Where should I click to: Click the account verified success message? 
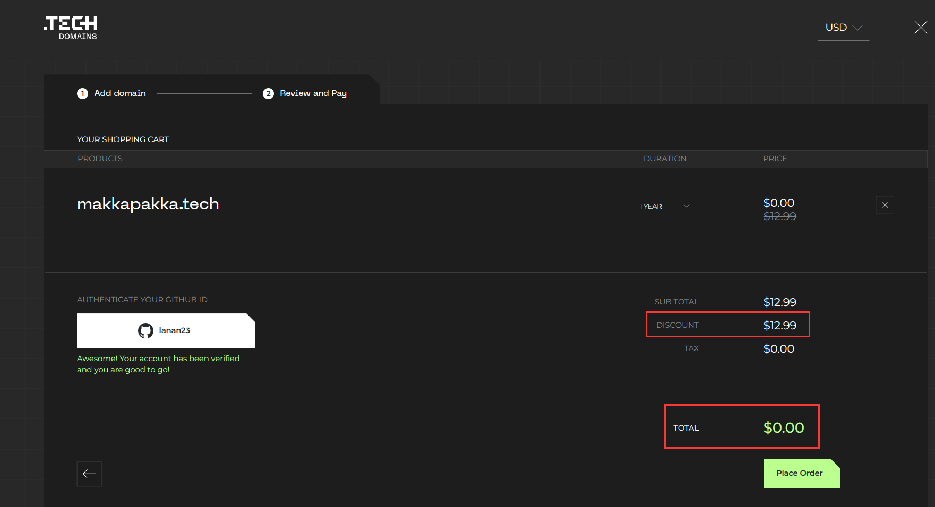pos(158,364)
